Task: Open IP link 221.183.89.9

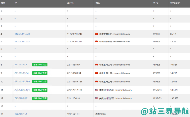Action: tap(21, 65)
